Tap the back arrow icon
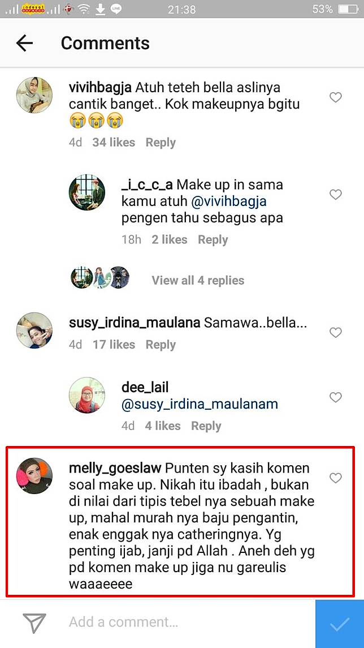The height and width of the screenshot is (648, 364). point(24,43)
